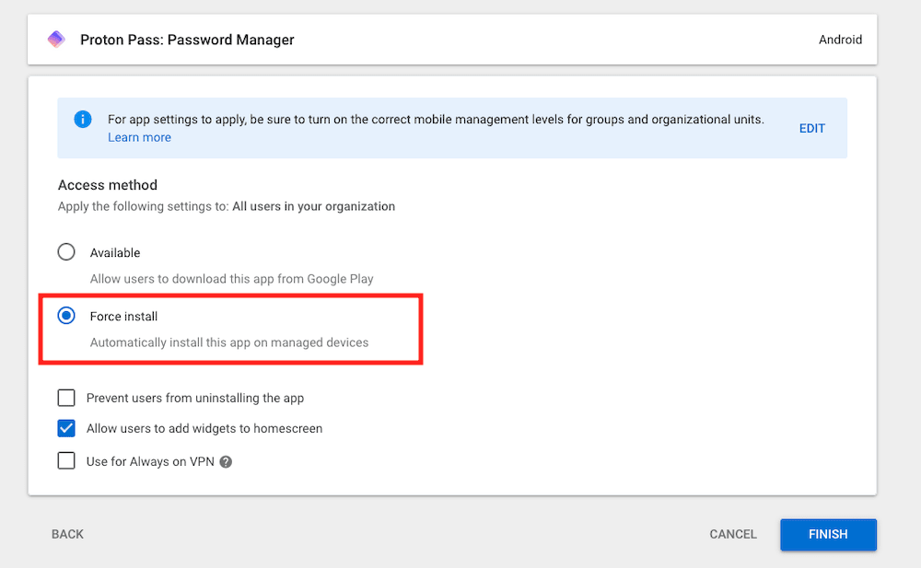Click the blue info icon in the banner
This screenshot has width=921, height=568.
[x=82, y=120]
